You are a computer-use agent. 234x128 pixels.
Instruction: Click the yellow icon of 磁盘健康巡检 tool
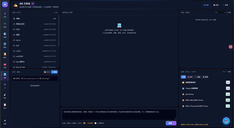point(183,82)
